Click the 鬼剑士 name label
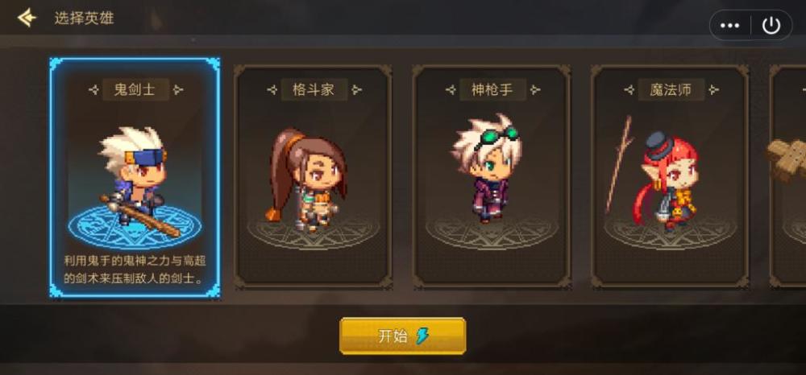Screen dimensions: 806x375 point(135,90)
